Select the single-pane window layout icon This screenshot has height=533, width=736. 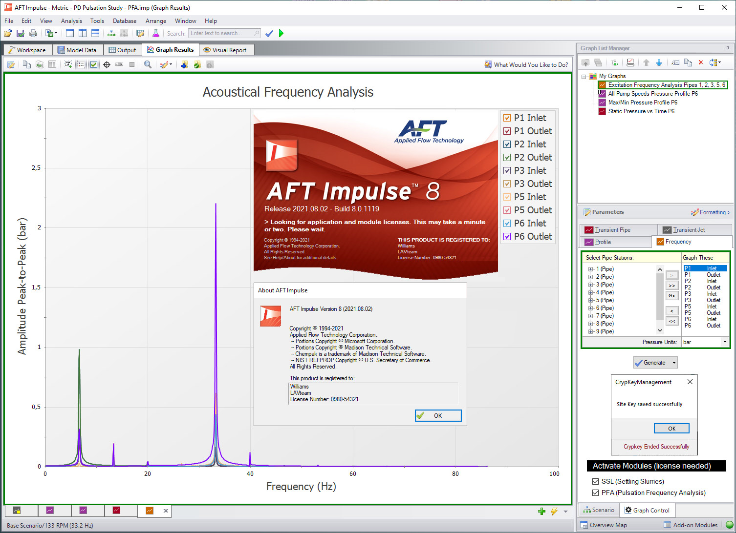pyautogui.click(x=70, y=33)
